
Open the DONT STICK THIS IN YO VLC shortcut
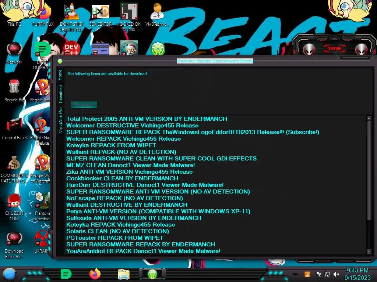[x=71, y=17]
